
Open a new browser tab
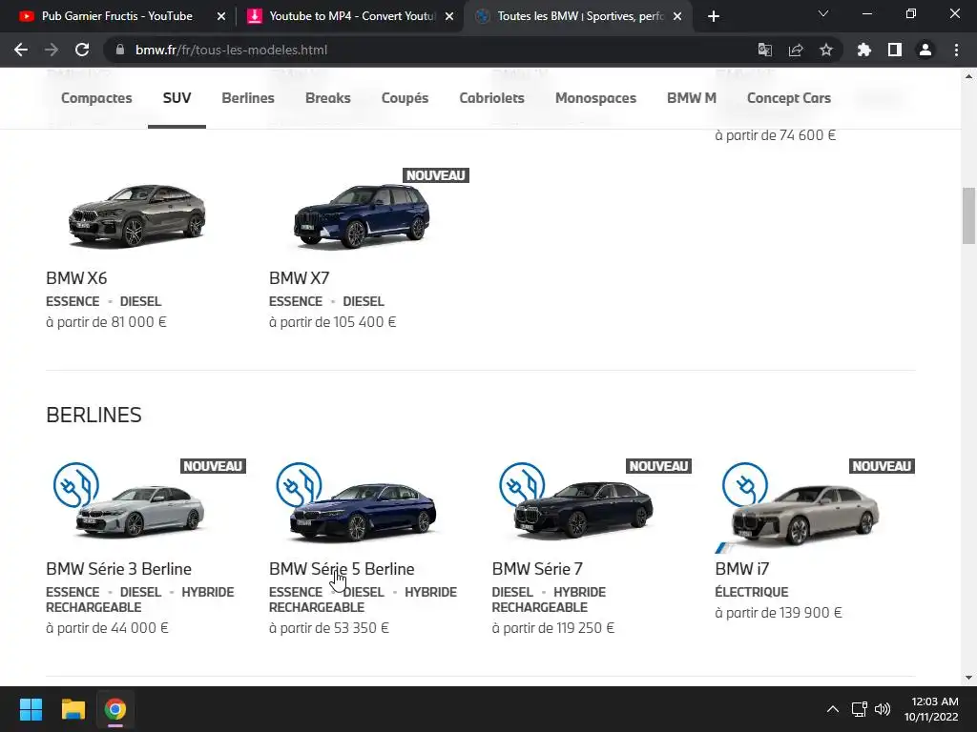[714, 16]
